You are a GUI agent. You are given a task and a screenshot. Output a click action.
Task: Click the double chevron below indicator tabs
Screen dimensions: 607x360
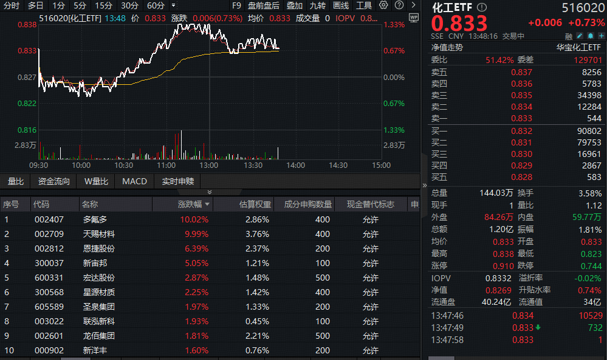(210, 192)
